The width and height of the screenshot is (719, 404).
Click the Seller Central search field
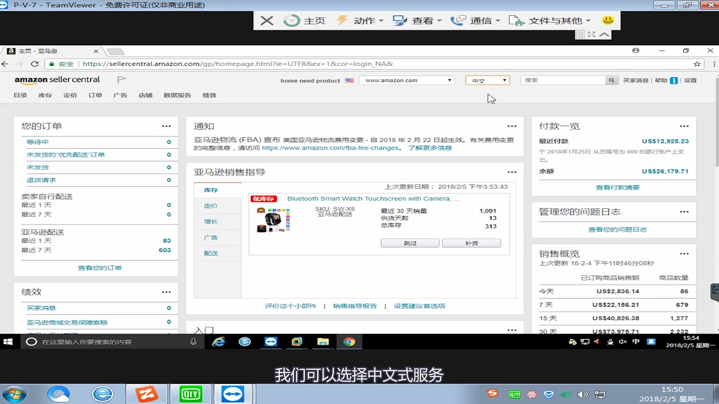coord(563,80)
